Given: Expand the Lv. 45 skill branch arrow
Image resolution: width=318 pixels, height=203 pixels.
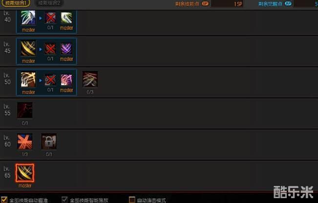Looking at the screenshot, I should 41,49.
